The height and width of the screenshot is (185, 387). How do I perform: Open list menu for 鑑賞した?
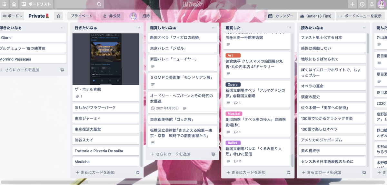(x=289, y=28)
